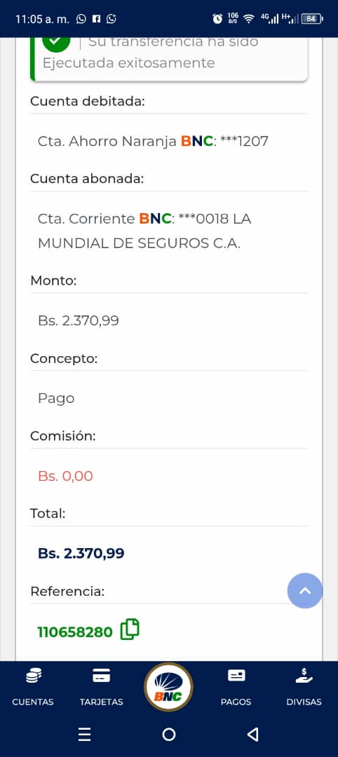This screenshot has width=338, height=757.
Task: Tap the WhatsApp notification icon in status bar
Action: pos(81,19)
